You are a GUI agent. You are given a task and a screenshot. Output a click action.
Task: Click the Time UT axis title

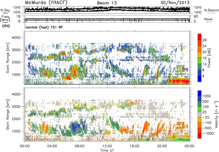(107, 150)
